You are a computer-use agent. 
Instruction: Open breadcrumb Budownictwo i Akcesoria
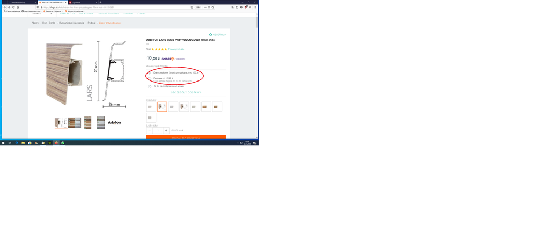coord(71,23)
